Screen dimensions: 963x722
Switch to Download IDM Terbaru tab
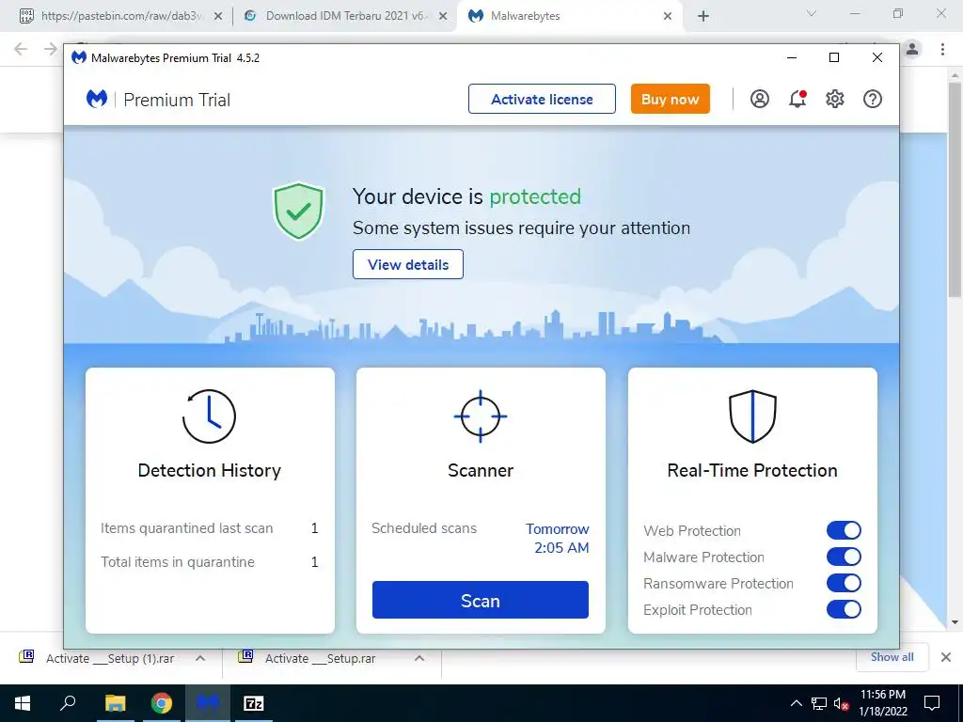(344, 16)
